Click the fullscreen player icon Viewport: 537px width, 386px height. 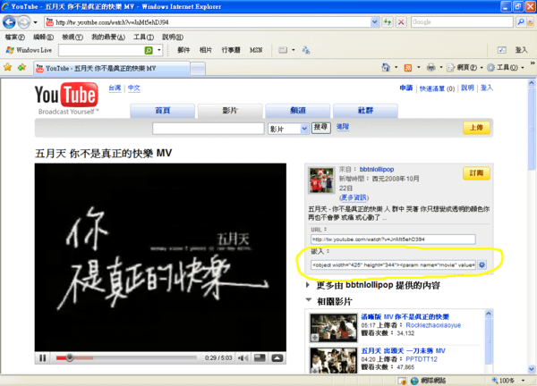coord(277,358)
